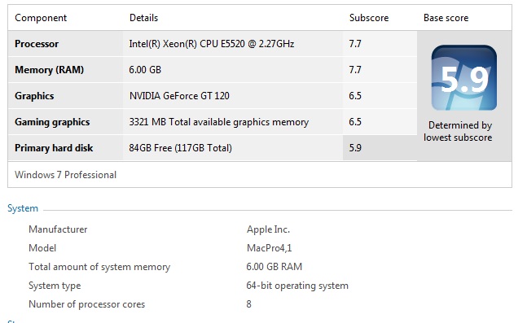Click the Determined by lowest subscore text
The width and height of the screenshot is (527, 323).
pos(458,131)
